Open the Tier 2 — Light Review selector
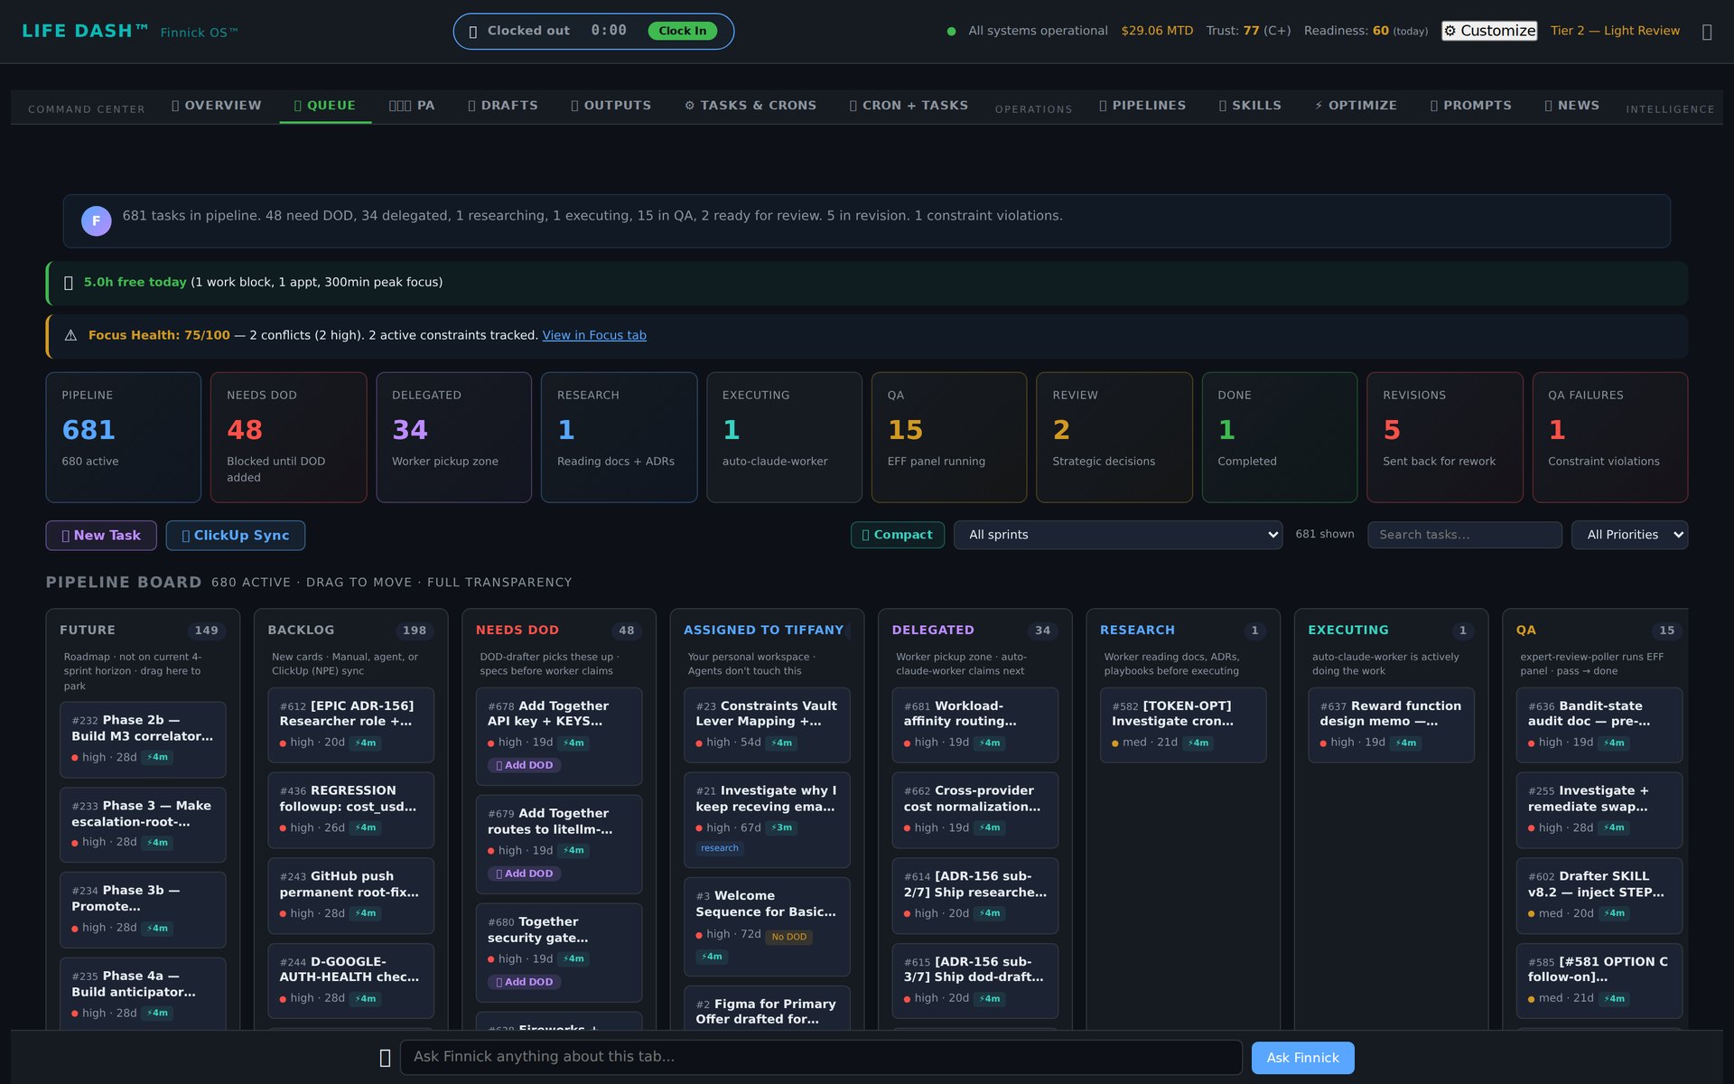The width and height of the screenshot is (1734, 1084). 1615,31
